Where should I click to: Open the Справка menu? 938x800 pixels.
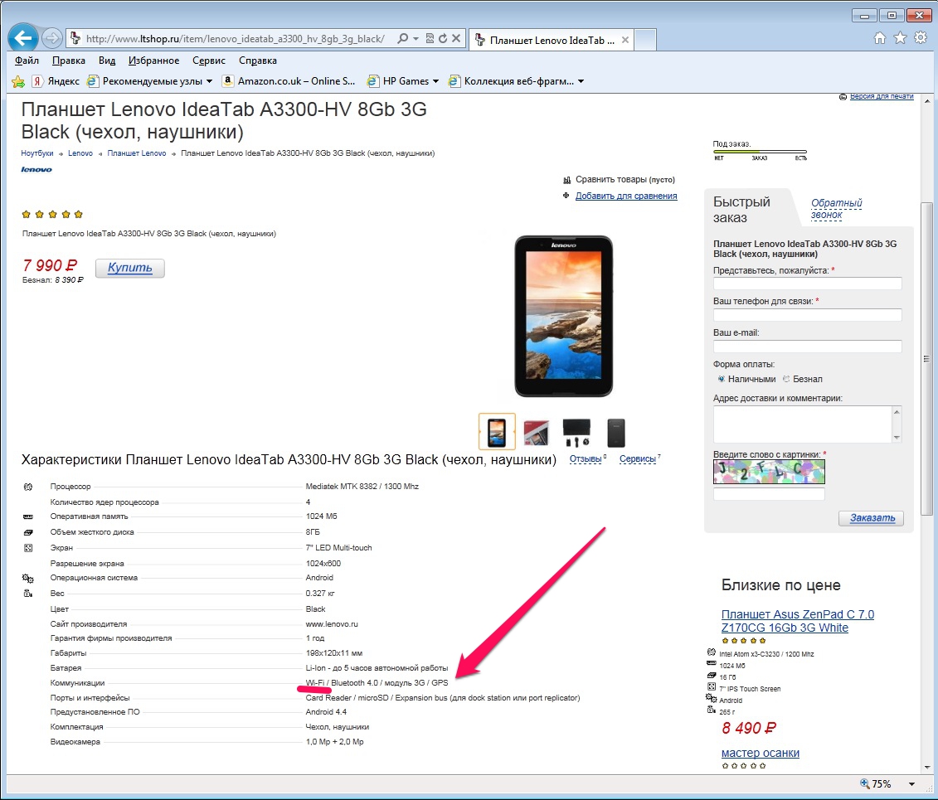[258, 61]
